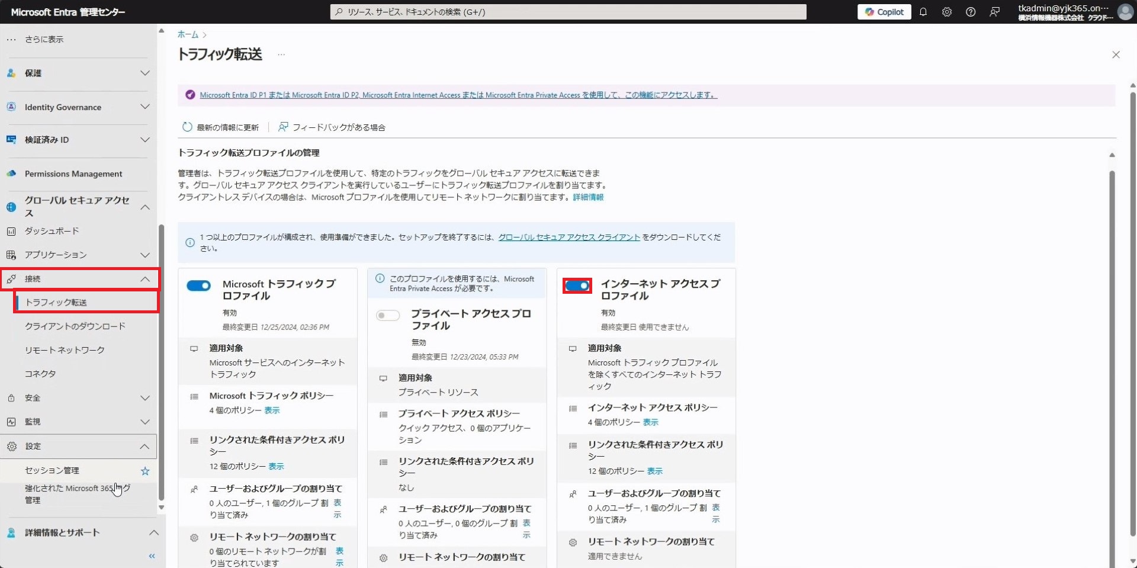Collapse the グローバル セキュア アクセス chevron

coord(145,207)
